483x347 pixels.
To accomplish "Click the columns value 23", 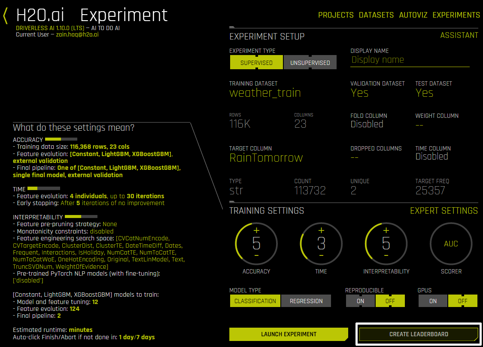I will pos(300,124).
